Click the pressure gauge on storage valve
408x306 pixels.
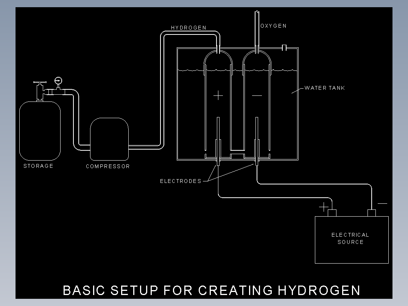[x=58, y=80]
